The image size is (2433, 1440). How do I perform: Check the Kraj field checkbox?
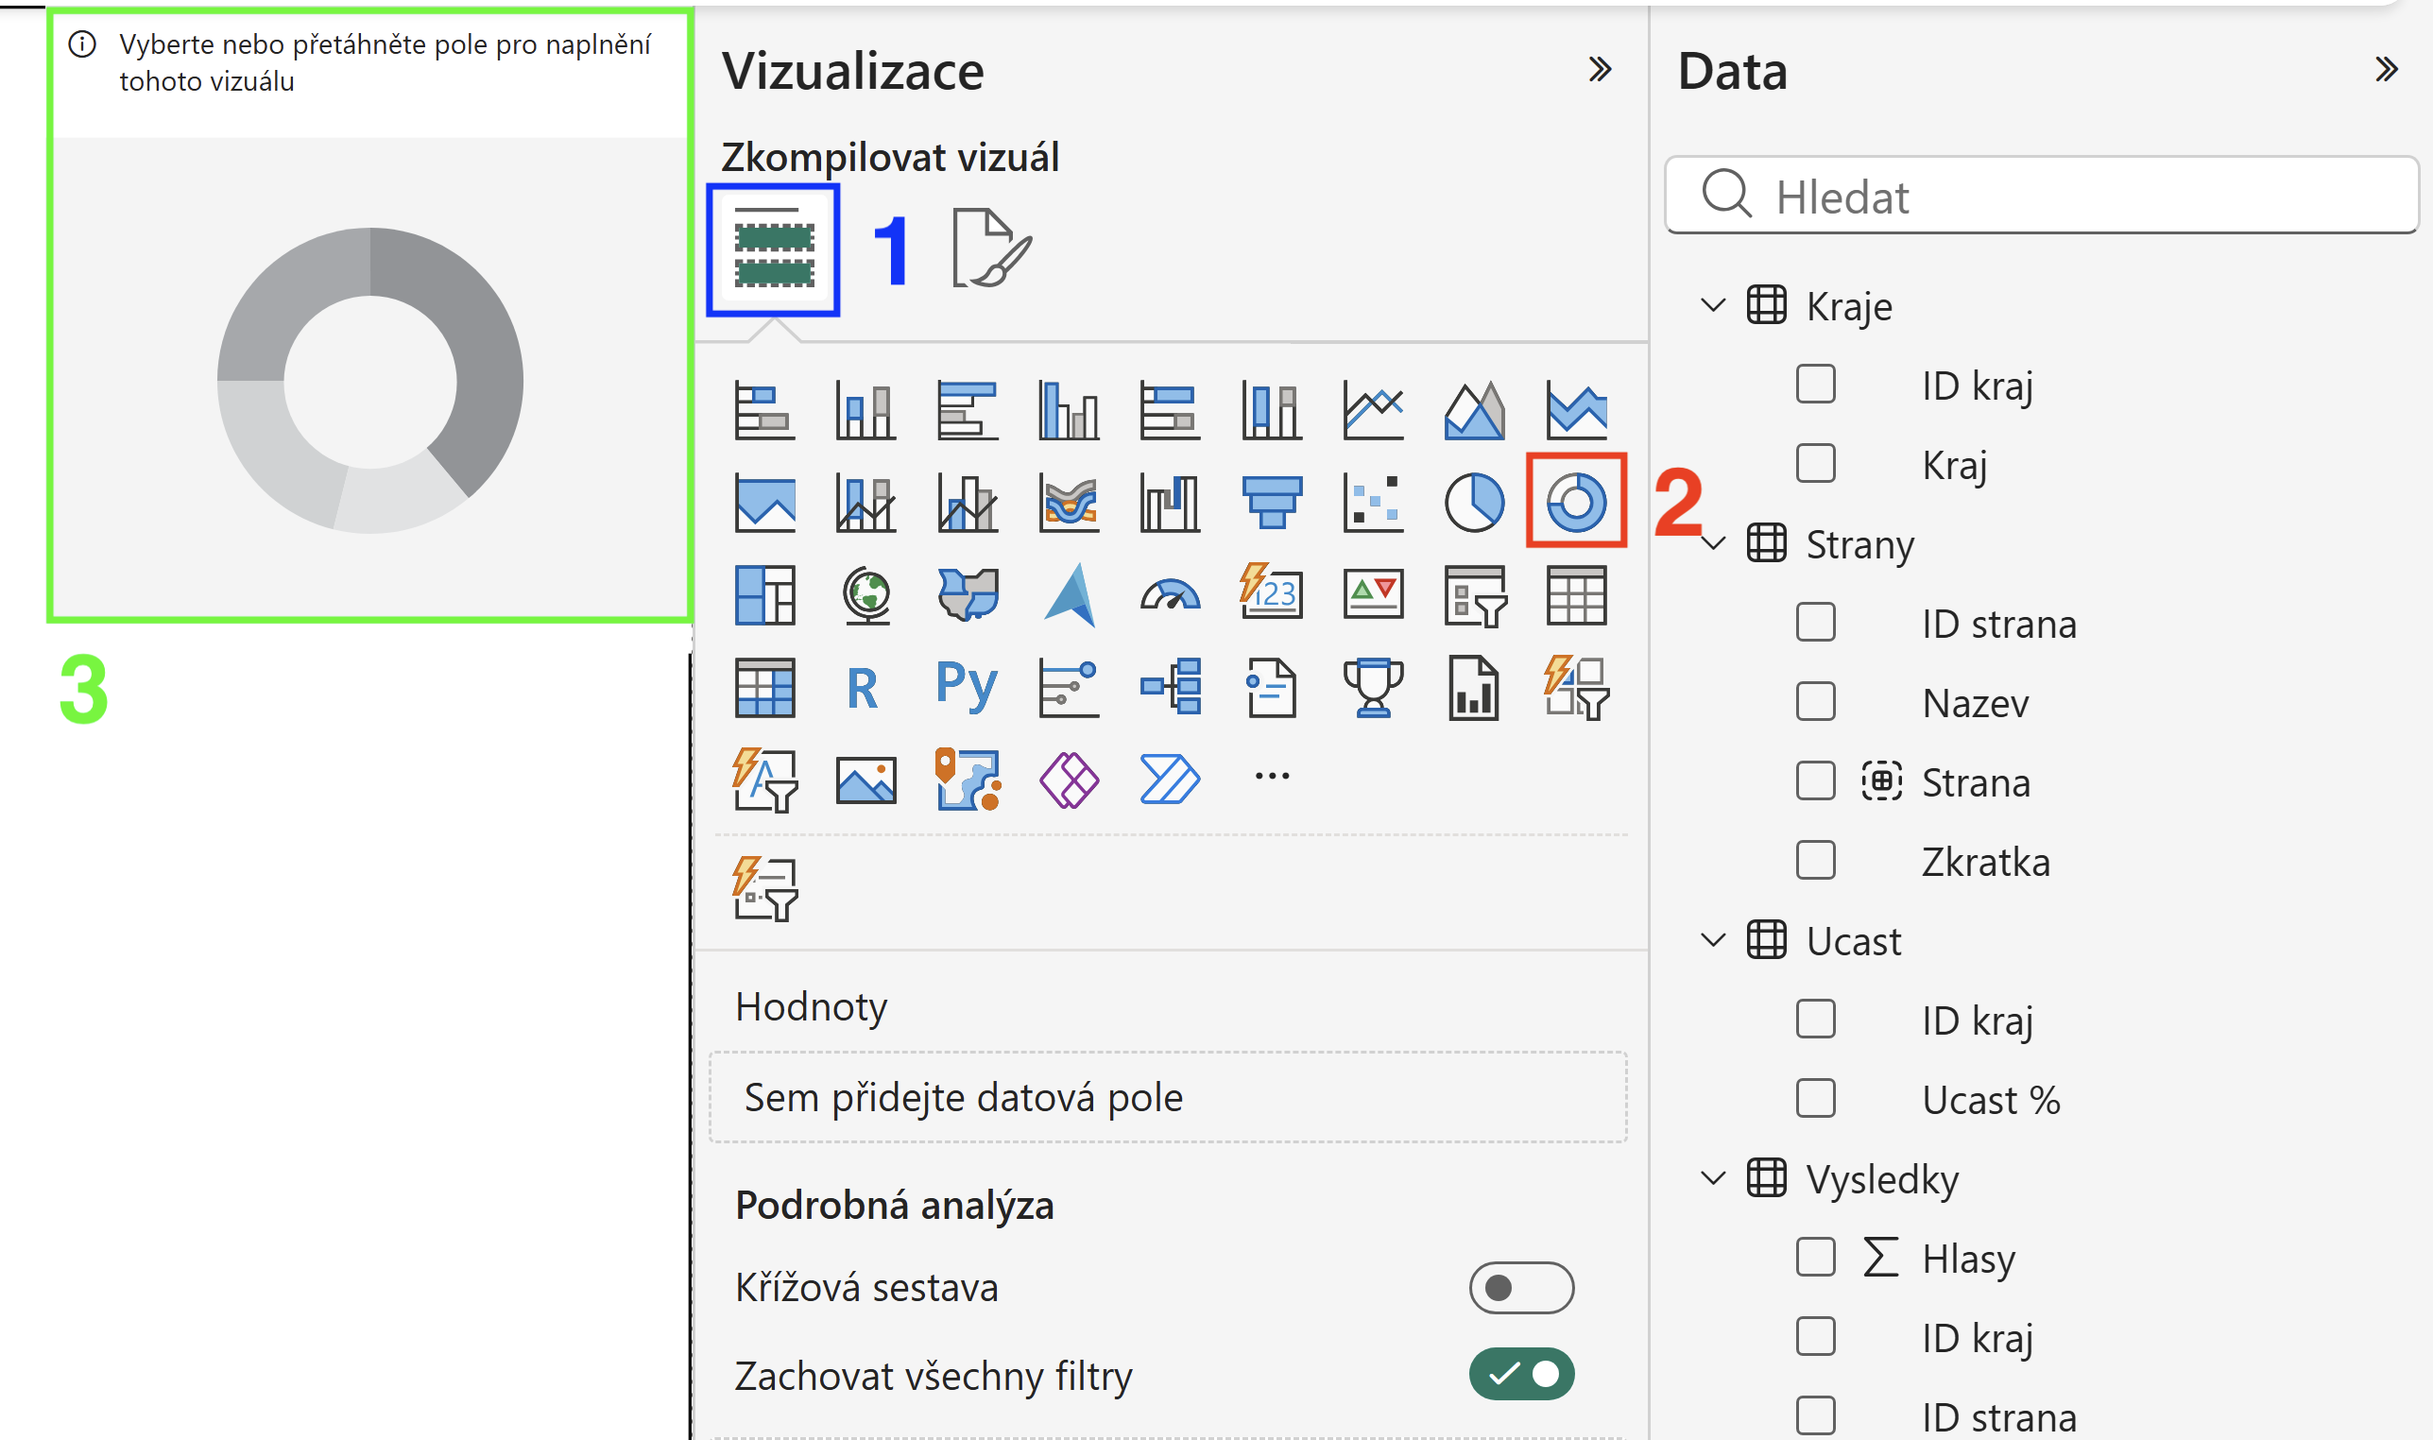1814,464
